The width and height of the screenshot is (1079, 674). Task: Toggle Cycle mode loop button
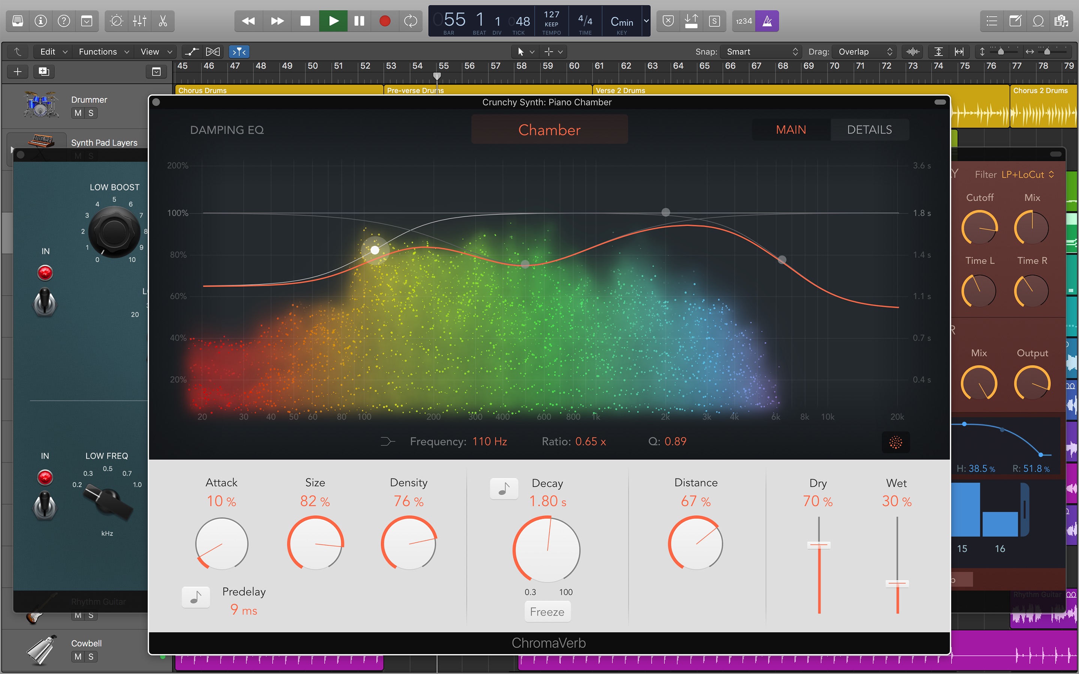point(410,21)
